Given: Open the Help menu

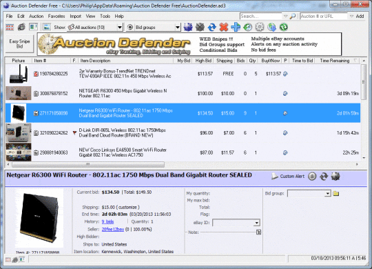Looking at the screenshot, I should [x=119, y=16].
